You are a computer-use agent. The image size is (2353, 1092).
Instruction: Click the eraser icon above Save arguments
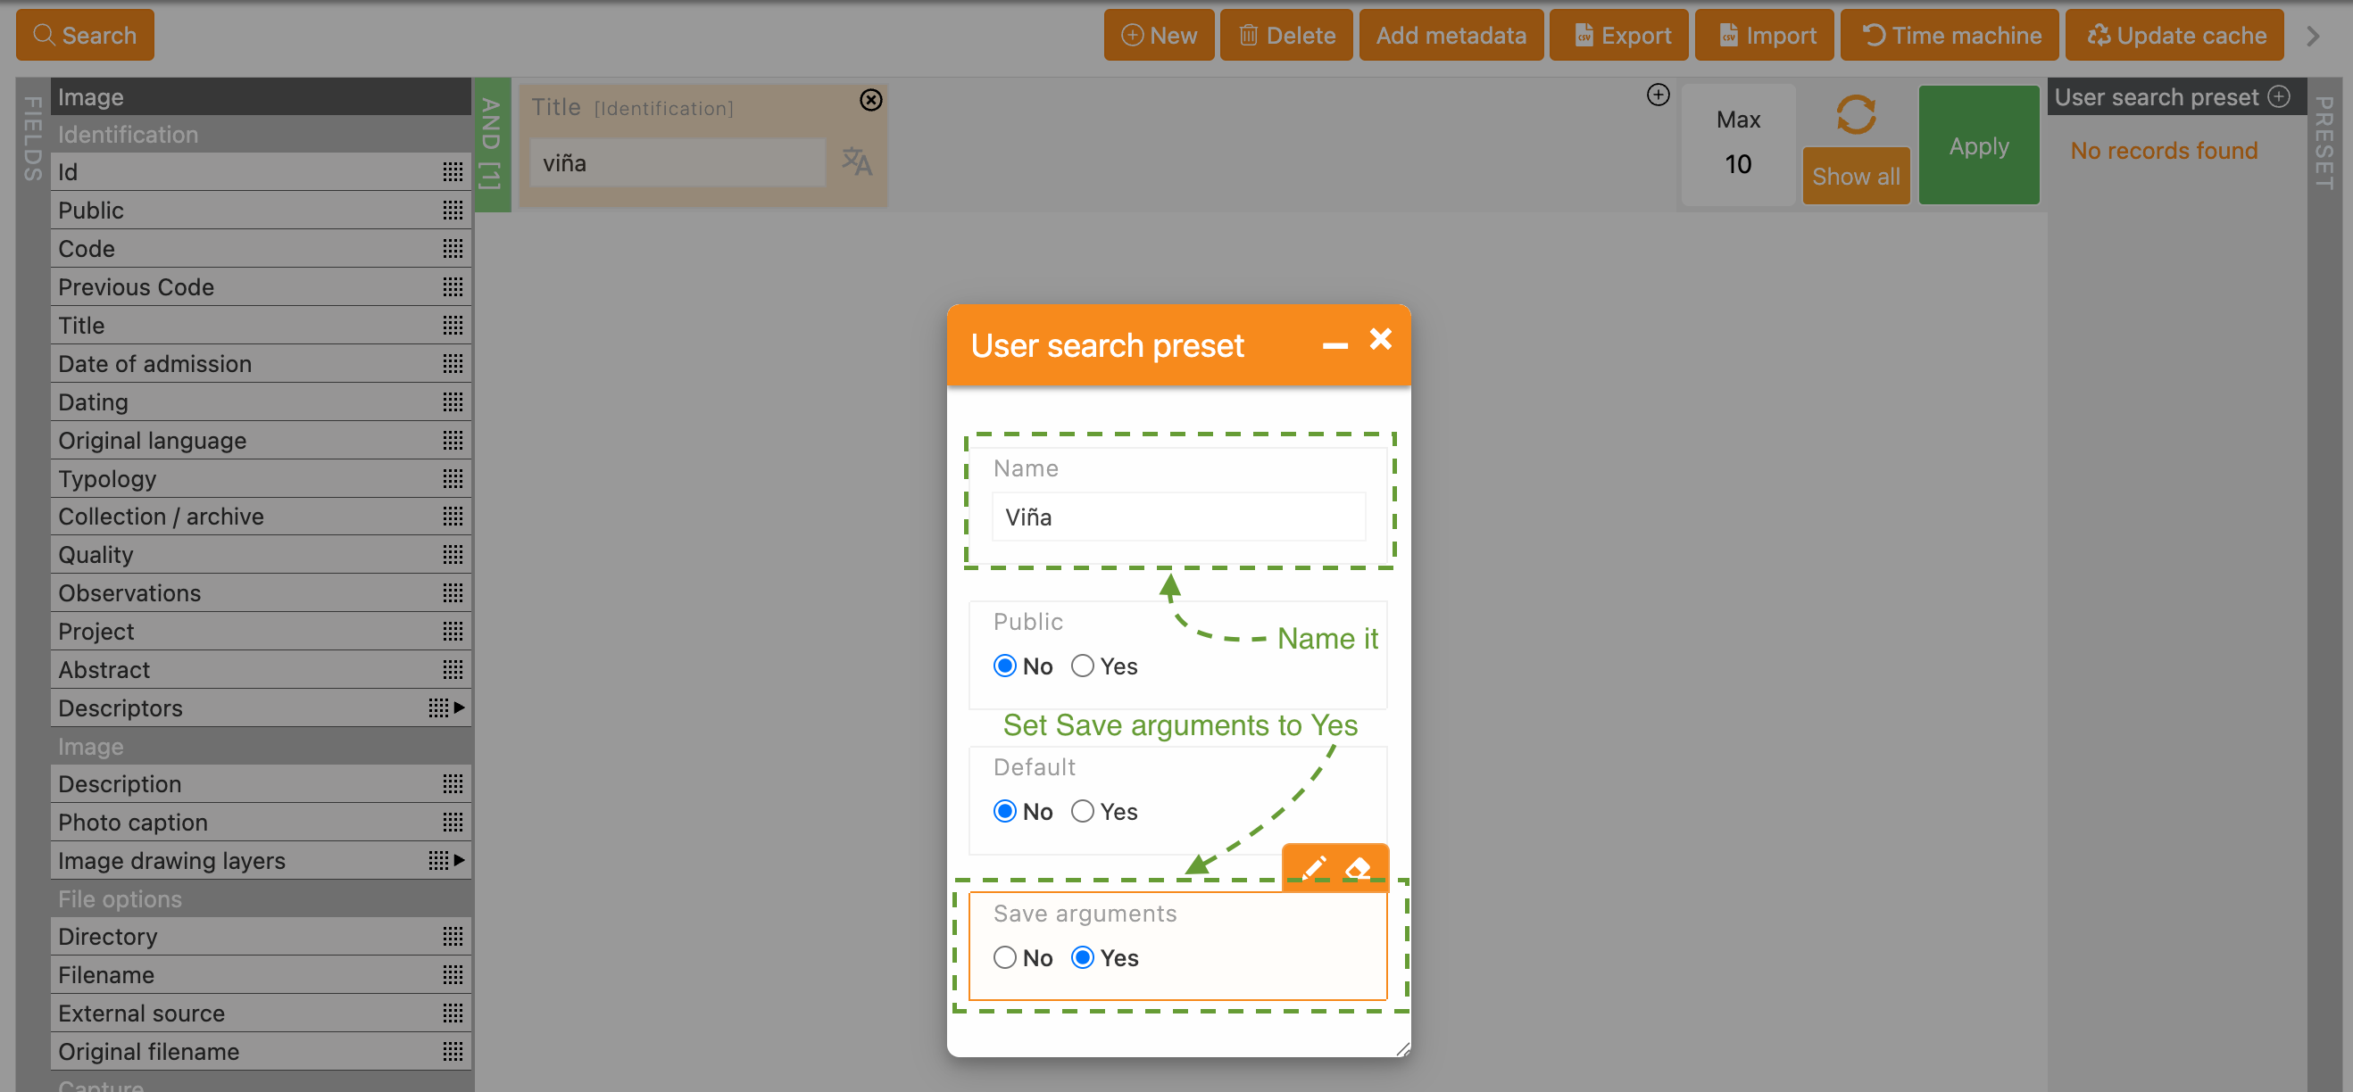[x=1358, y=867]
